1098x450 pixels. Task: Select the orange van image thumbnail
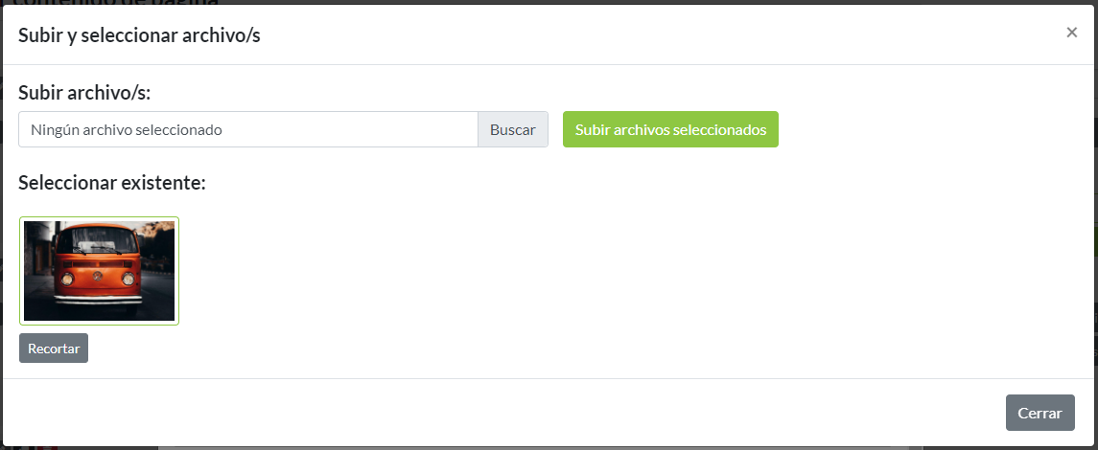point(99,271)
